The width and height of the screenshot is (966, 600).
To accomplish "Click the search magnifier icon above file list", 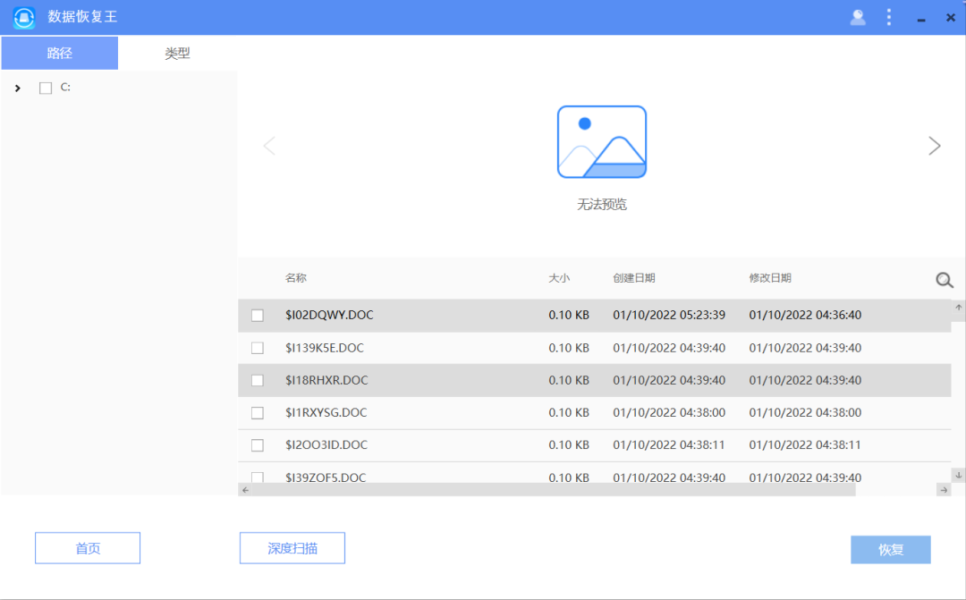I will pyautogui.click(x=945, y=280).
